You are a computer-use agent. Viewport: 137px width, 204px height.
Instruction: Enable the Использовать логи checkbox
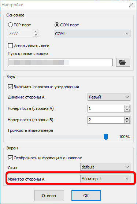10,46
